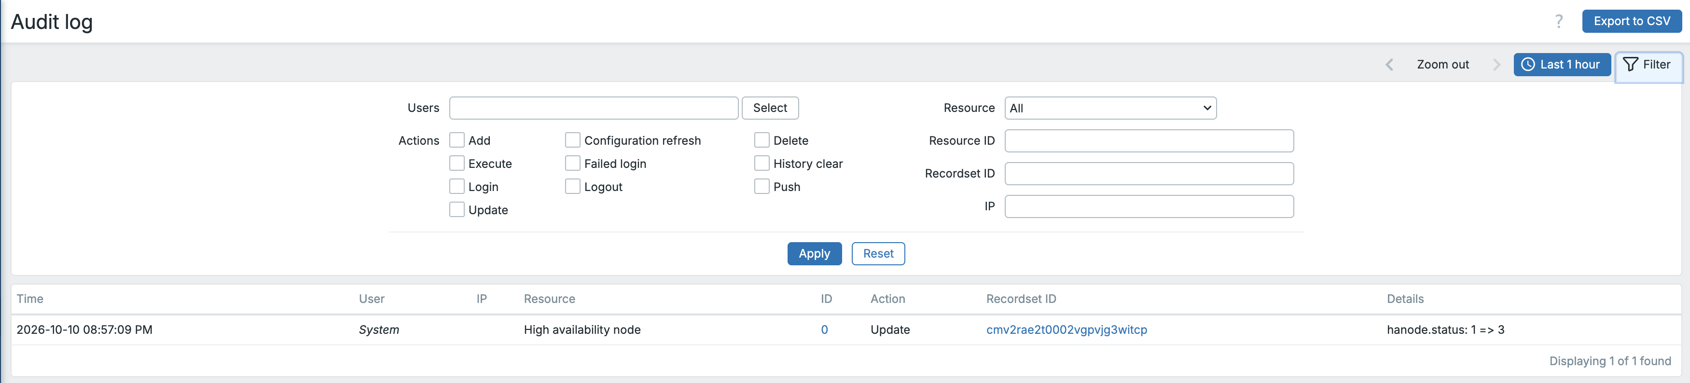1690x383 pixels.
Task: Click Zoom out
Action: 1442,64
